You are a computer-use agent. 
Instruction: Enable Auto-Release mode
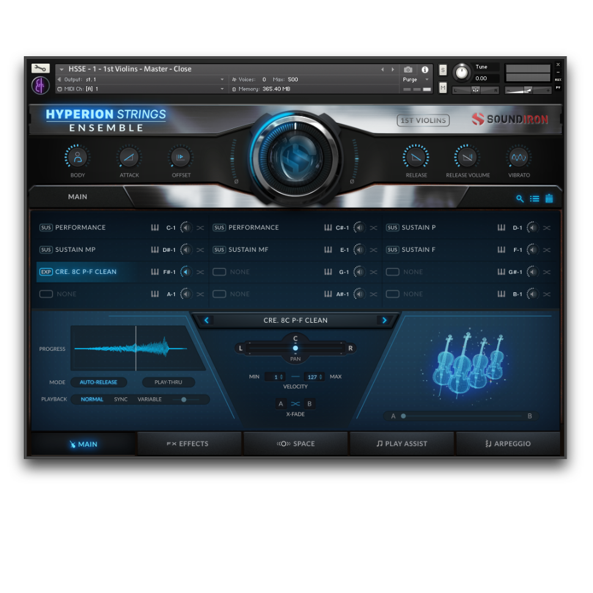pyautogui.click(x=98, y=382)
